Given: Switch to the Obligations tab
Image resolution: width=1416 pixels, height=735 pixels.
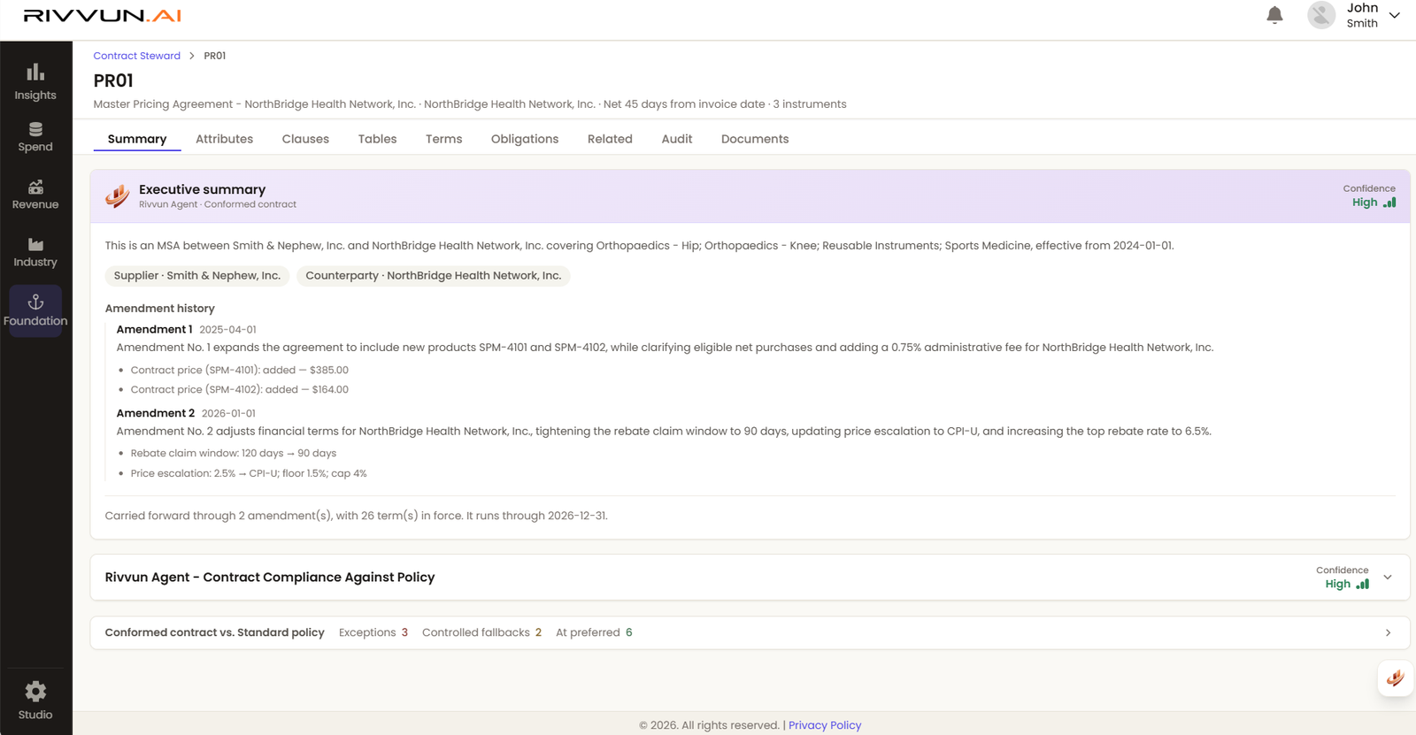Looking at the screenshot, I should [x=525, y=139].
